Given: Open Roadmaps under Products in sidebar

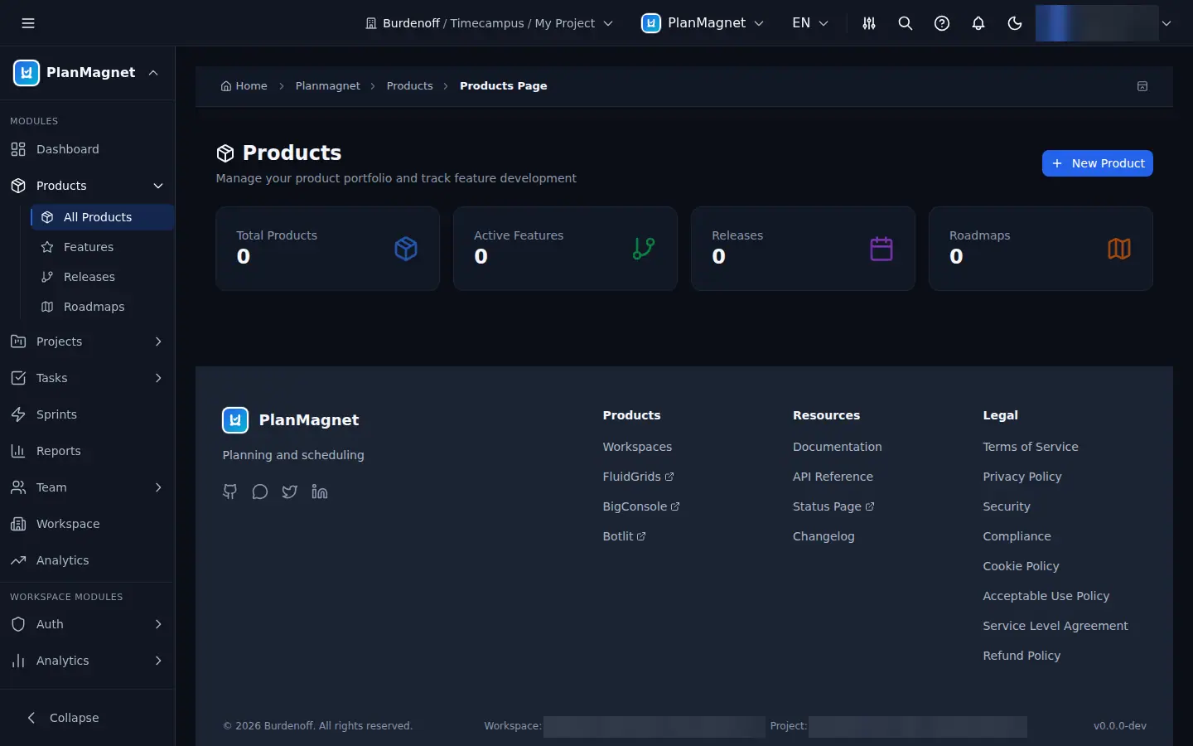Looking at the screenshot, I should (x=102, y=307).
